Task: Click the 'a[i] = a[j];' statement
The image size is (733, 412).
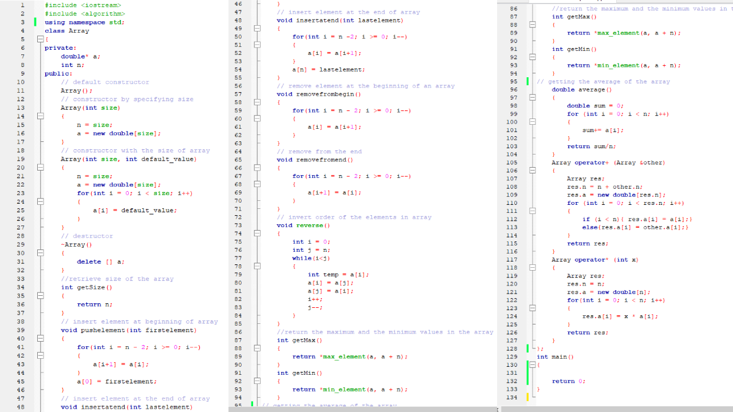Action: pos(330,283)
